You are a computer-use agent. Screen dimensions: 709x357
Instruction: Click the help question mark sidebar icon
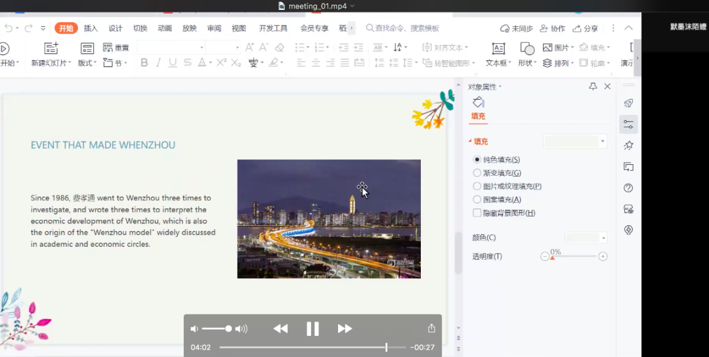628,188
